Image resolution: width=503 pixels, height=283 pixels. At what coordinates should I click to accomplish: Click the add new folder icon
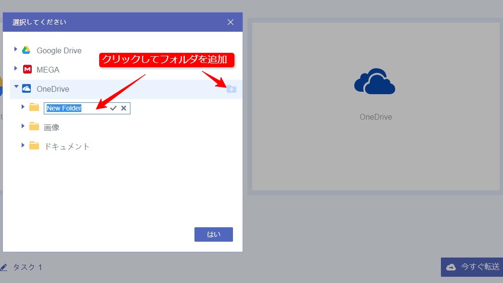[x=232, y=89]
